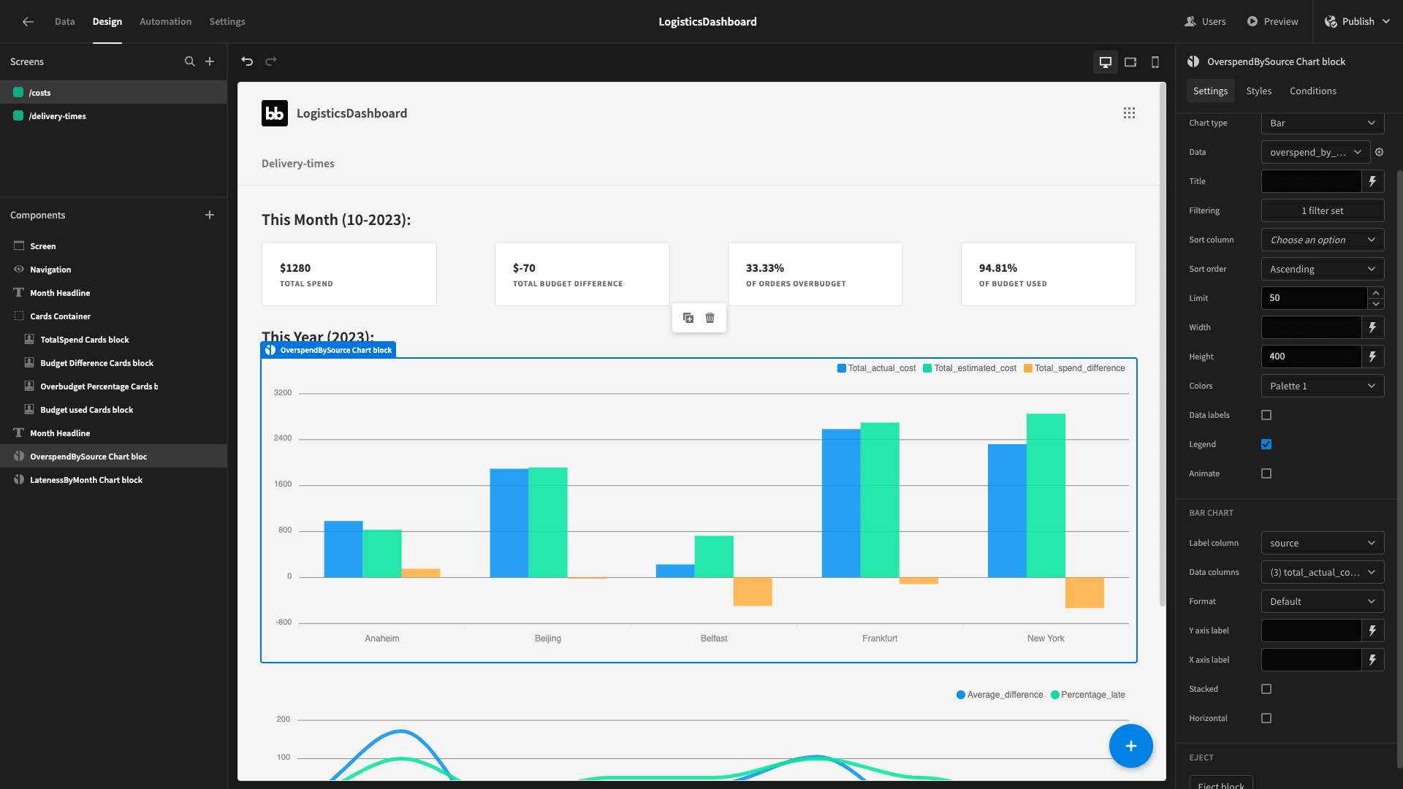Switch to tablet preview icon
This screenshot has height=789, width=1403.
pos(1130,62)
